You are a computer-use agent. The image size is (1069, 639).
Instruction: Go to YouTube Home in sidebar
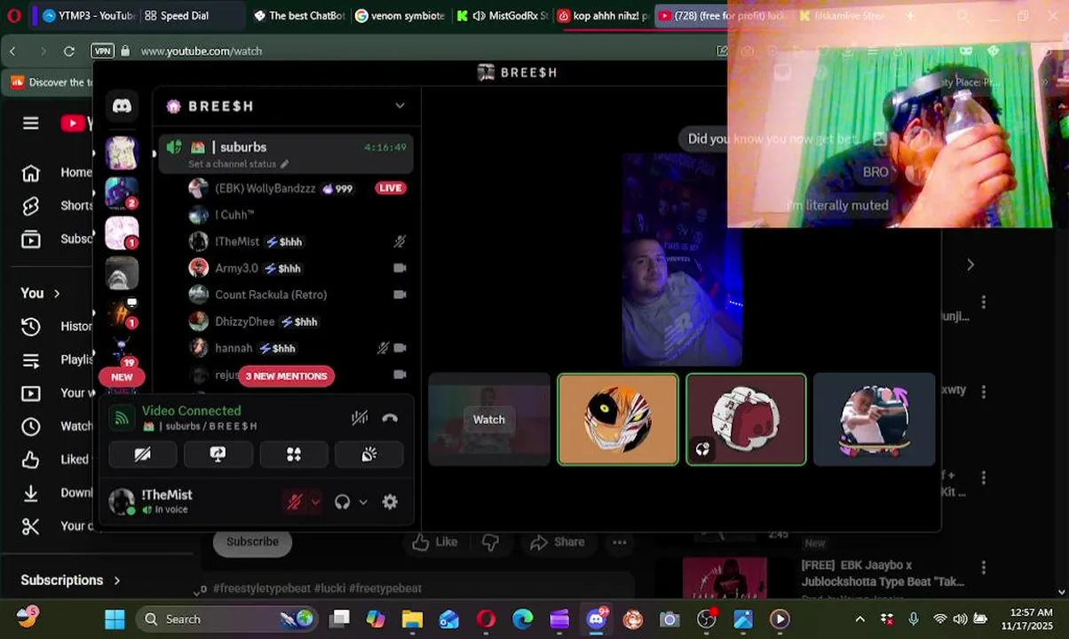point(31,173)
